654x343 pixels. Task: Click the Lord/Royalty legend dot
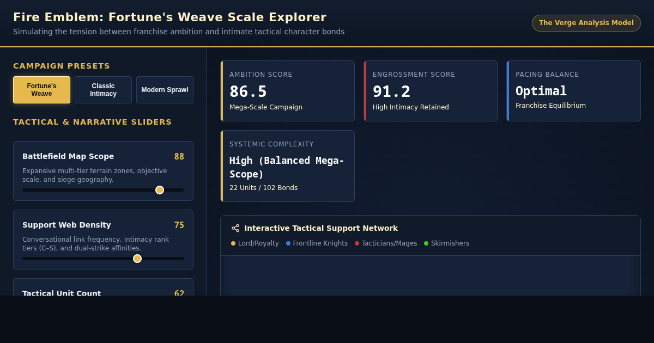tap(233, 243)
